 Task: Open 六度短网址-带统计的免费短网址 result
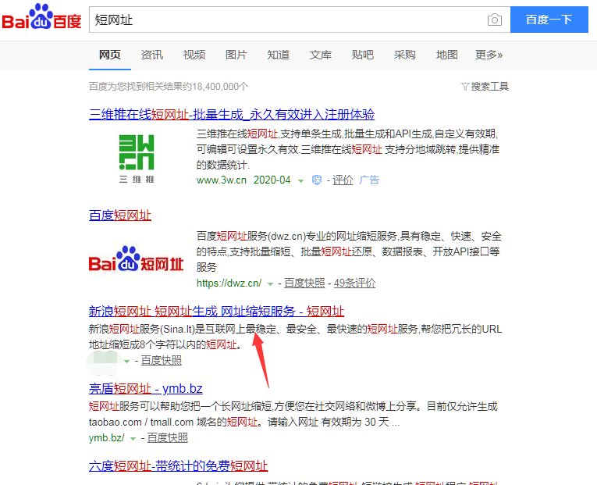pos(179,466)
